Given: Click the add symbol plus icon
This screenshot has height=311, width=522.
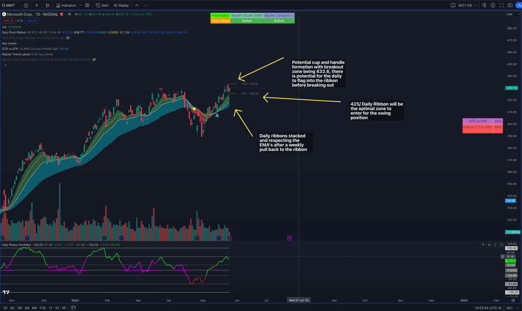Looking at the screenshot, I should [26, 5].
